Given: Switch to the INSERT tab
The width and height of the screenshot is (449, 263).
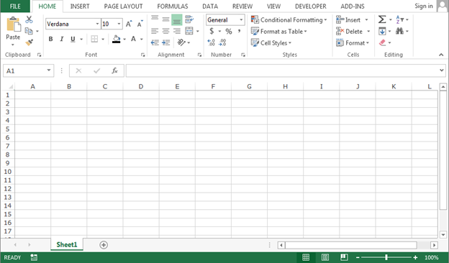Looking at the screenshot, I should pos(80,6).
